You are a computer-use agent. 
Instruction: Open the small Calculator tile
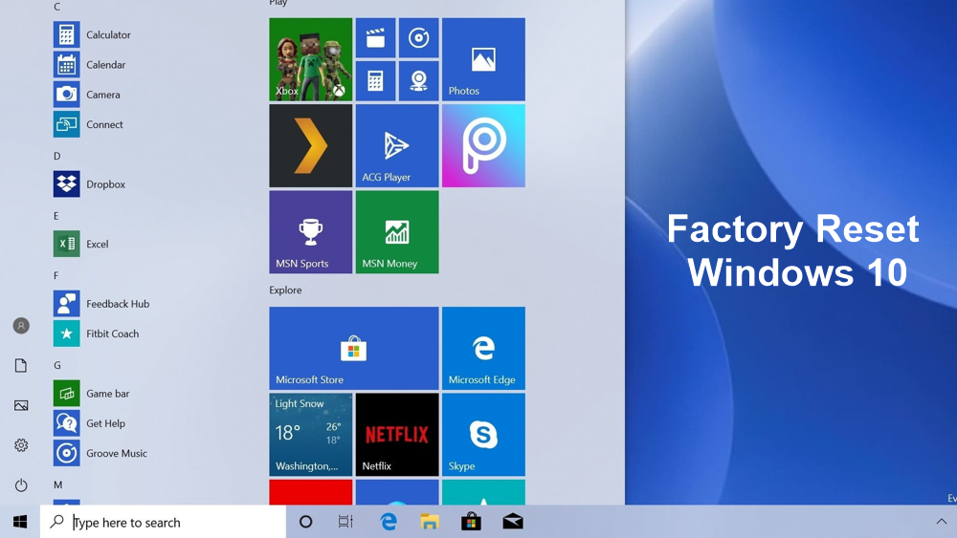click(375, 80)
